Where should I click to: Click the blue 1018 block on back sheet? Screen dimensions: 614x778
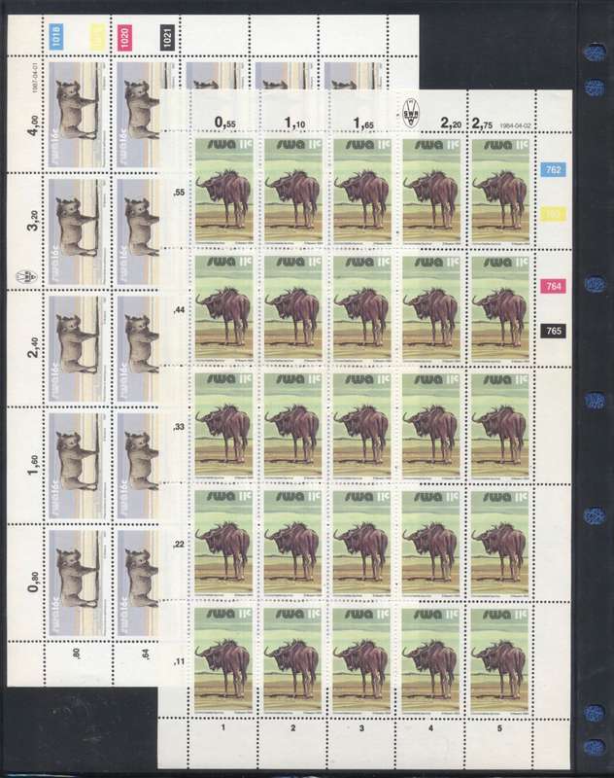tap(56, 38)
